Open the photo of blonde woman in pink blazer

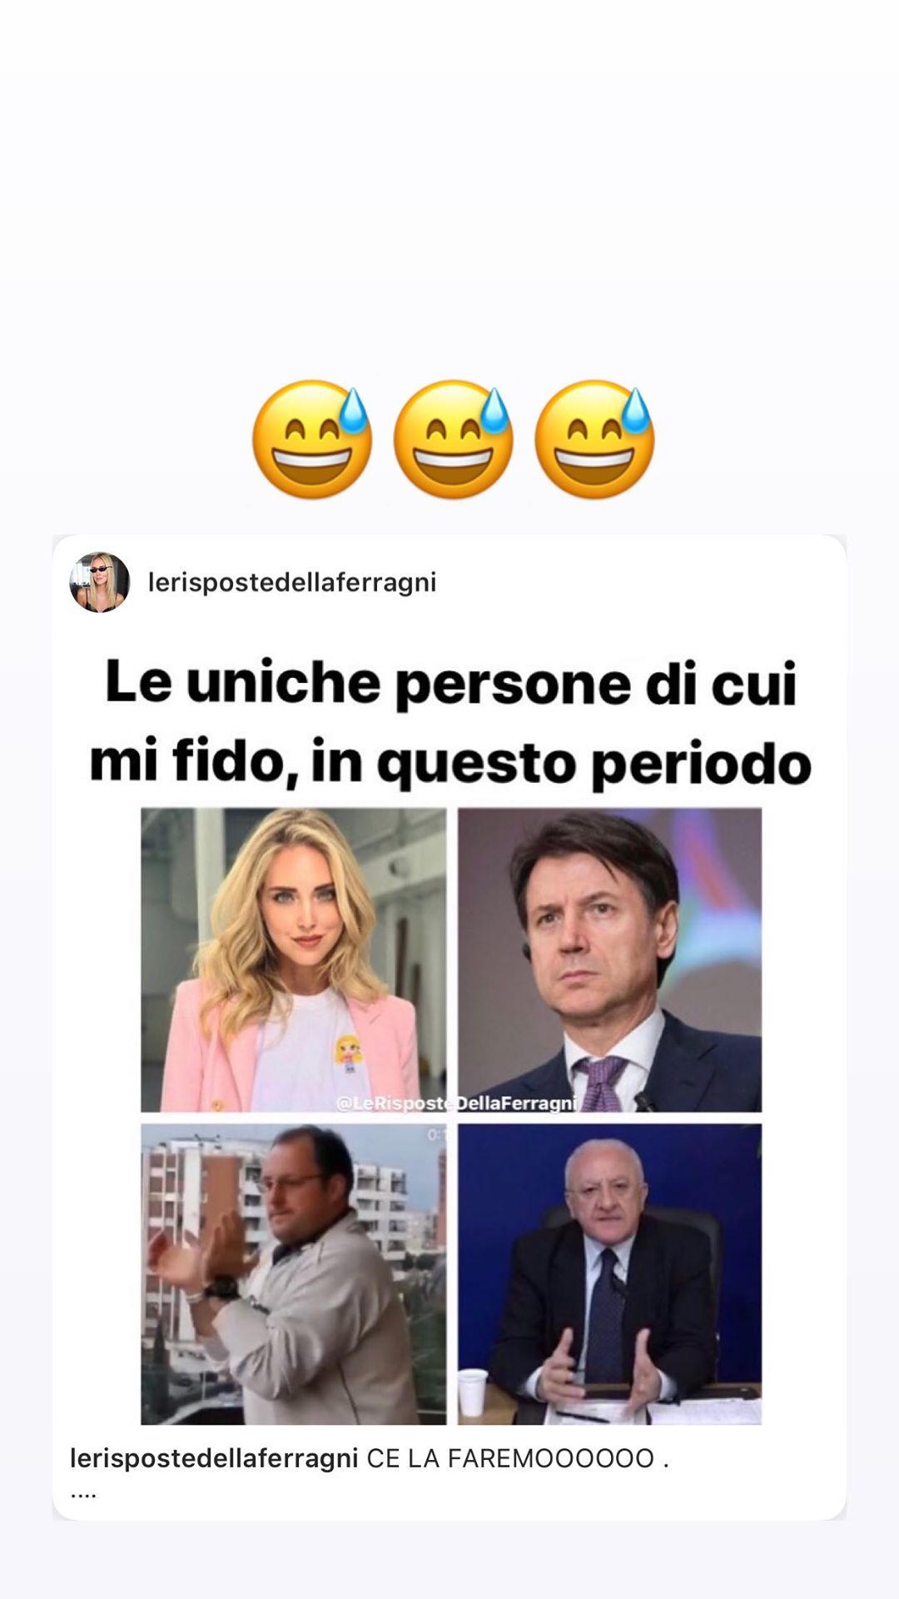[293, 959]
